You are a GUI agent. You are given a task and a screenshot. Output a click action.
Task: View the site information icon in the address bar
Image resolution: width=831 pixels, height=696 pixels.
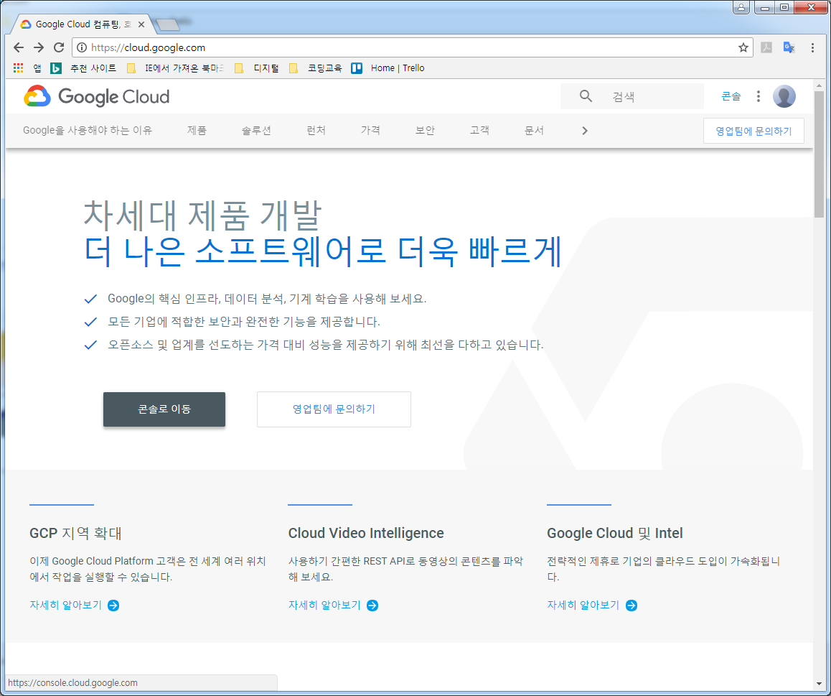tap(82, 47)
